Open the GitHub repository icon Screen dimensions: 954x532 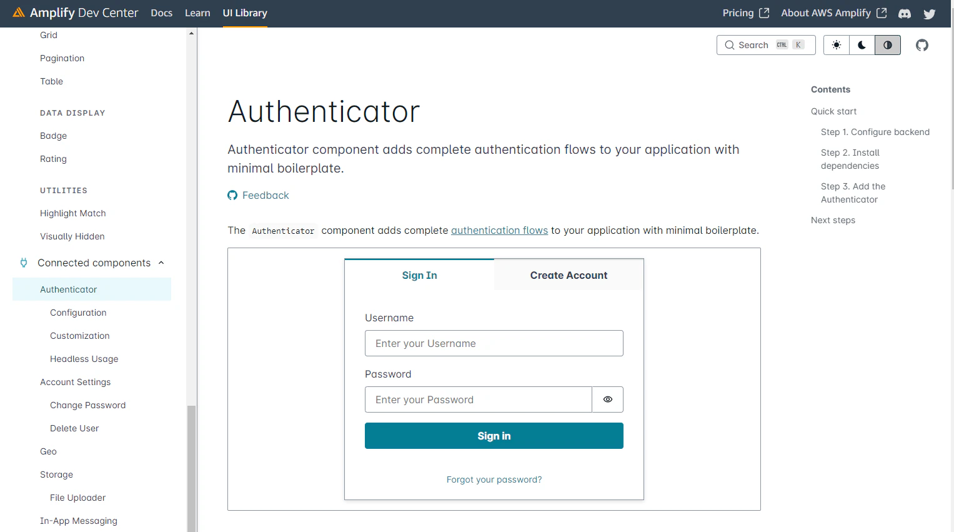922,45
